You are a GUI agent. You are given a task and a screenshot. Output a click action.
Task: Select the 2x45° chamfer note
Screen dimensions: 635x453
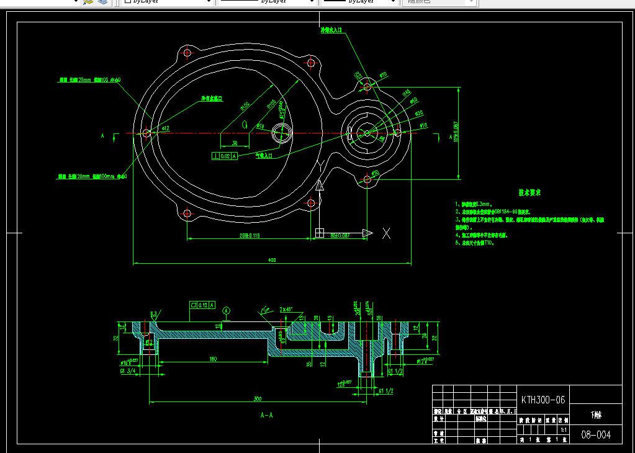pos(286,309)
